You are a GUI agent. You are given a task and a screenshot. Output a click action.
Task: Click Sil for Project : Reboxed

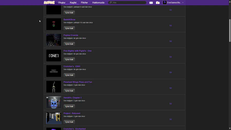pyautogui.click(x=170, y=119)
